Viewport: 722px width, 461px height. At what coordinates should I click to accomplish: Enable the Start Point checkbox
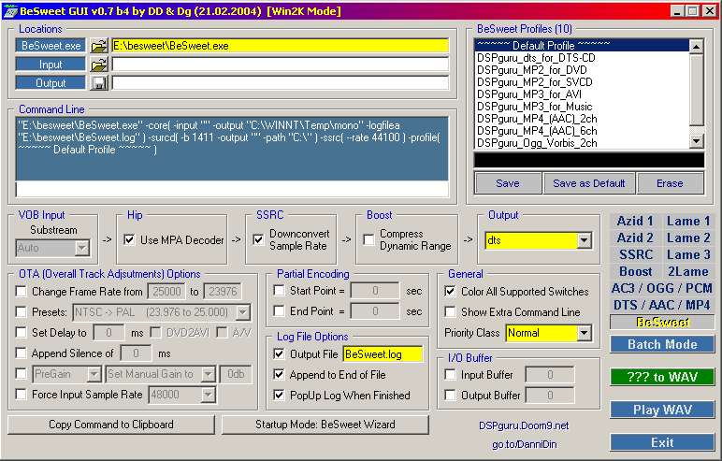point(279,291)
